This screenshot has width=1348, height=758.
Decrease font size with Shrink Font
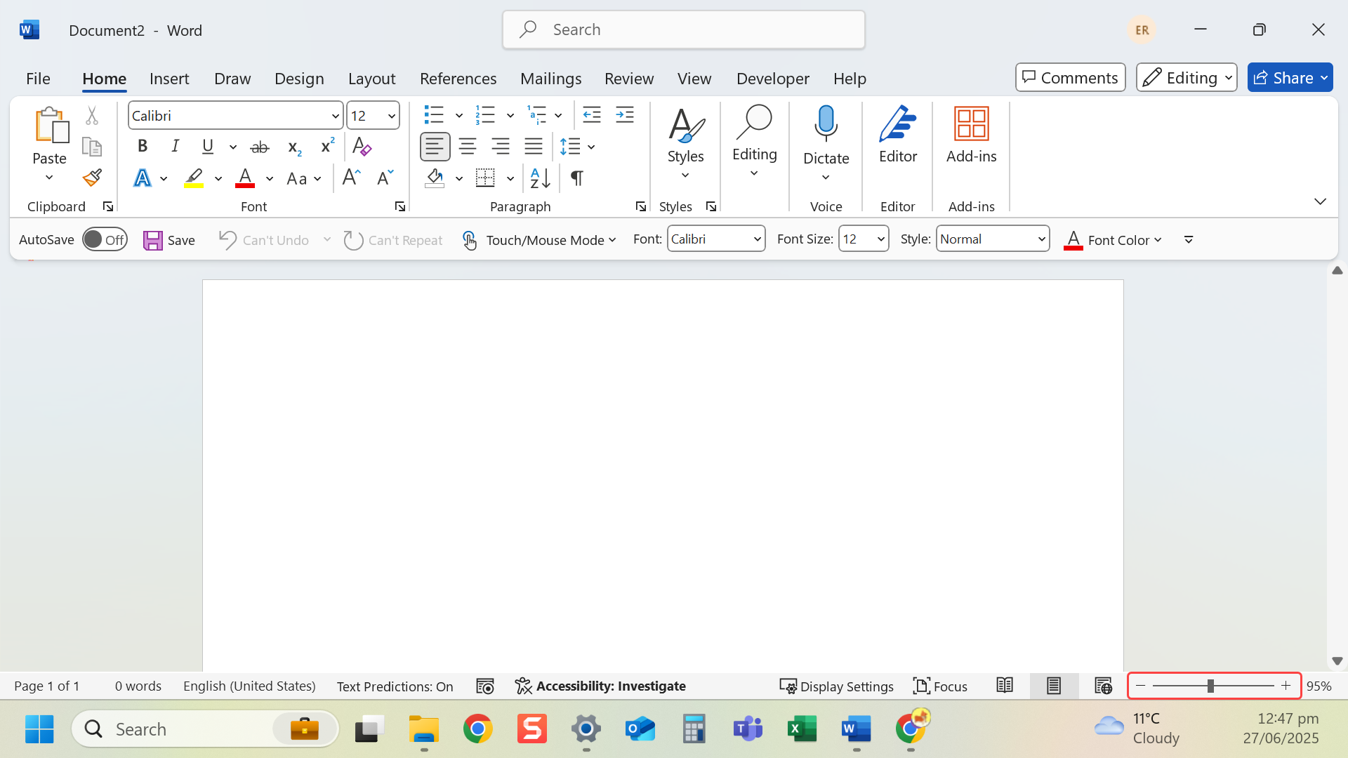point(385,178)
